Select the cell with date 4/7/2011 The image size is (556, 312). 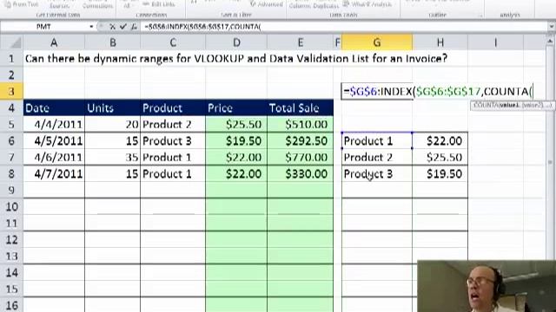tap(54, 173)
